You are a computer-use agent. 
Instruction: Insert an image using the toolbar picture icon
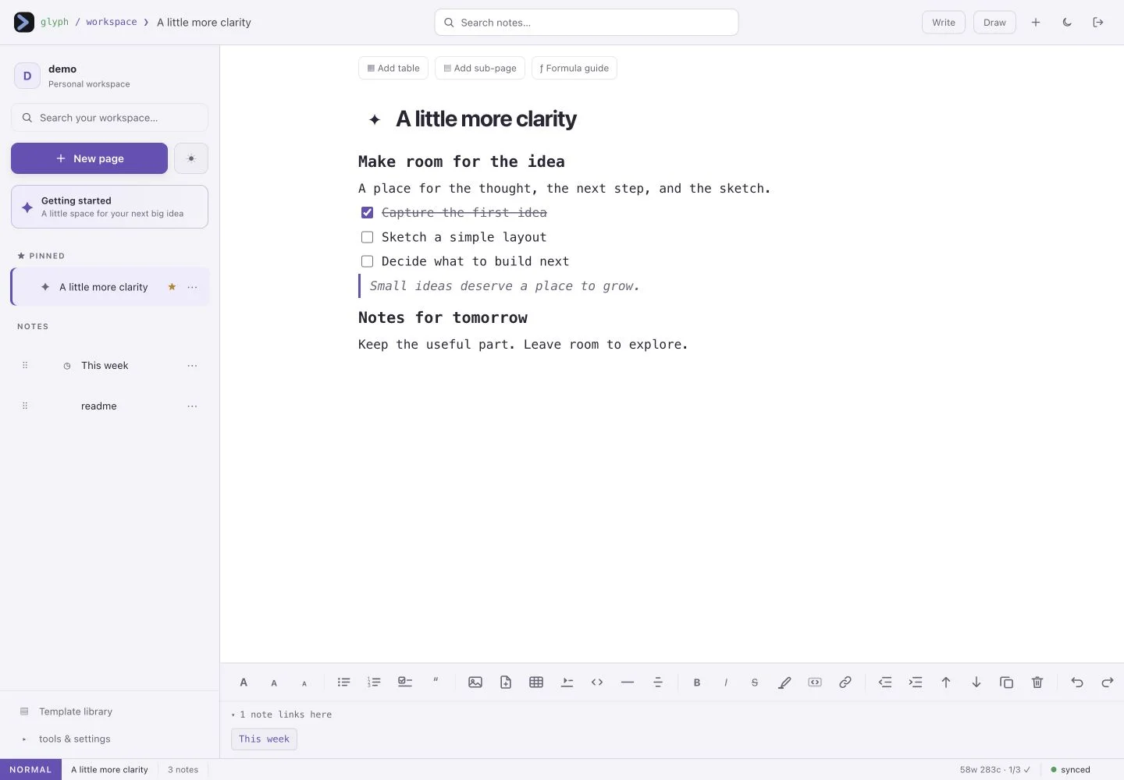[475, 682]
